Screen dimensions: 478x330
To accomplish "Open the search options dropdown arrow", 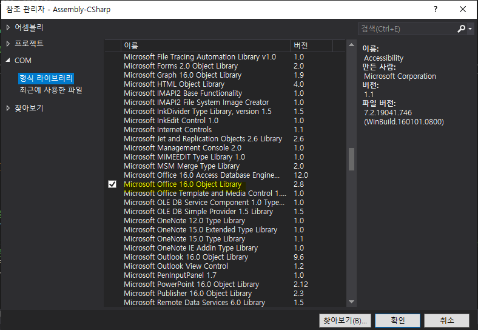I will 470,29.
